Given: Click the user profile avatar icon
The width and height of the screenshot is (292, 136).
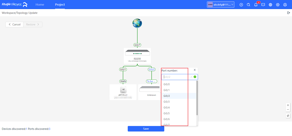Looking at the screenshot, I should pos(285,5).
